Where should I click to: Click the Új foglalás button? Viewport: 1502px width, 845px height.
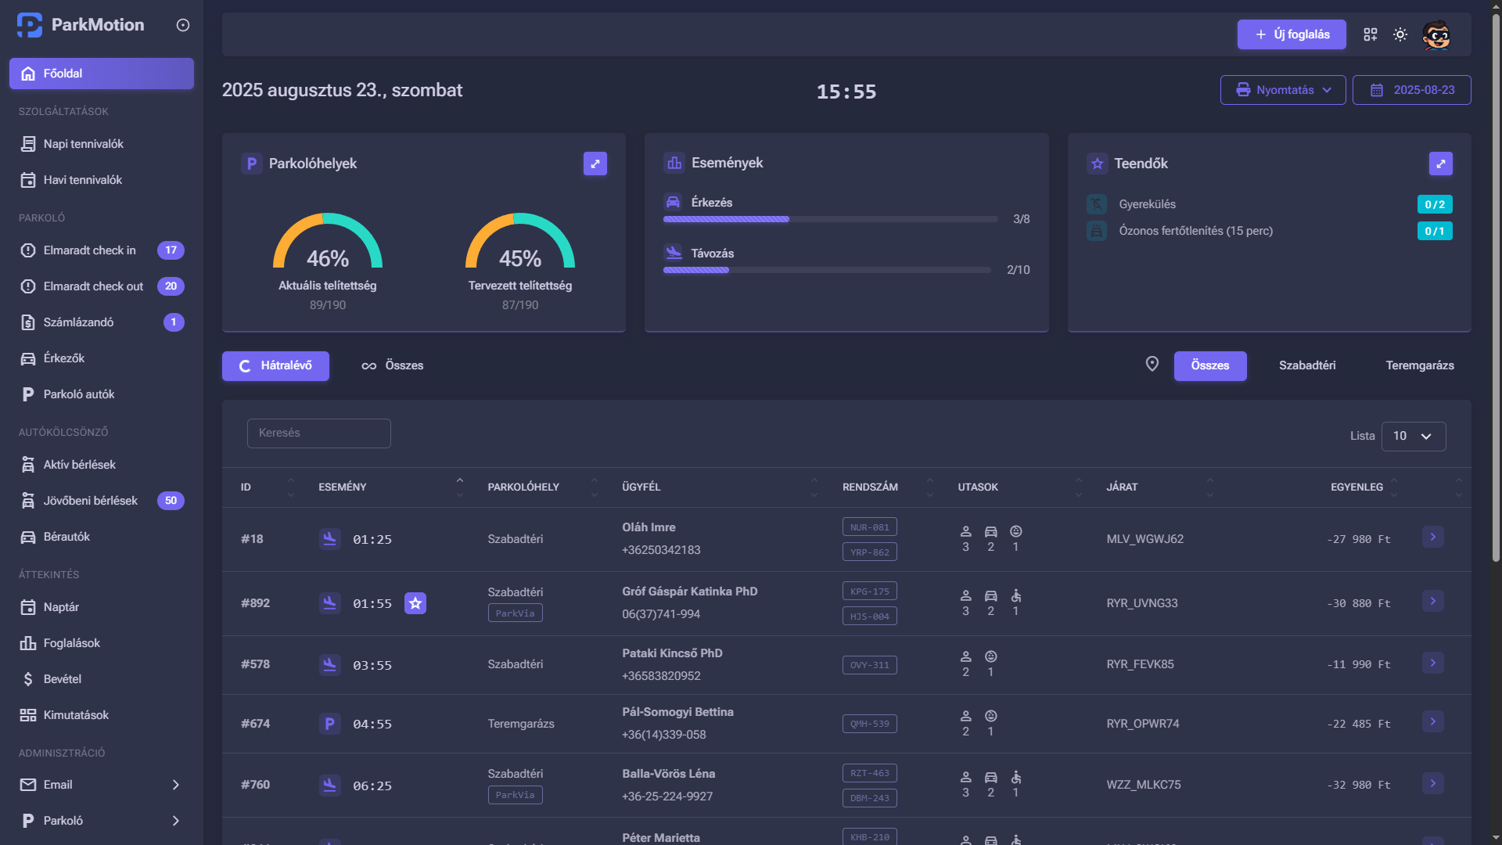(1292, 34)
